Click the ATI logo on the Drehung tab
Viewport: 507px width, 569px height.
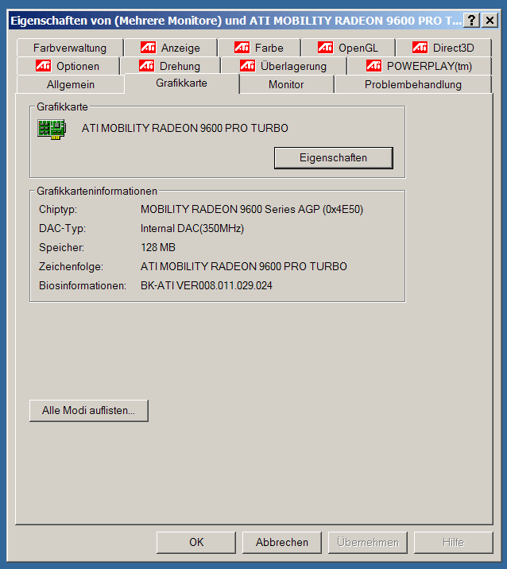click(x=146, y=66)
